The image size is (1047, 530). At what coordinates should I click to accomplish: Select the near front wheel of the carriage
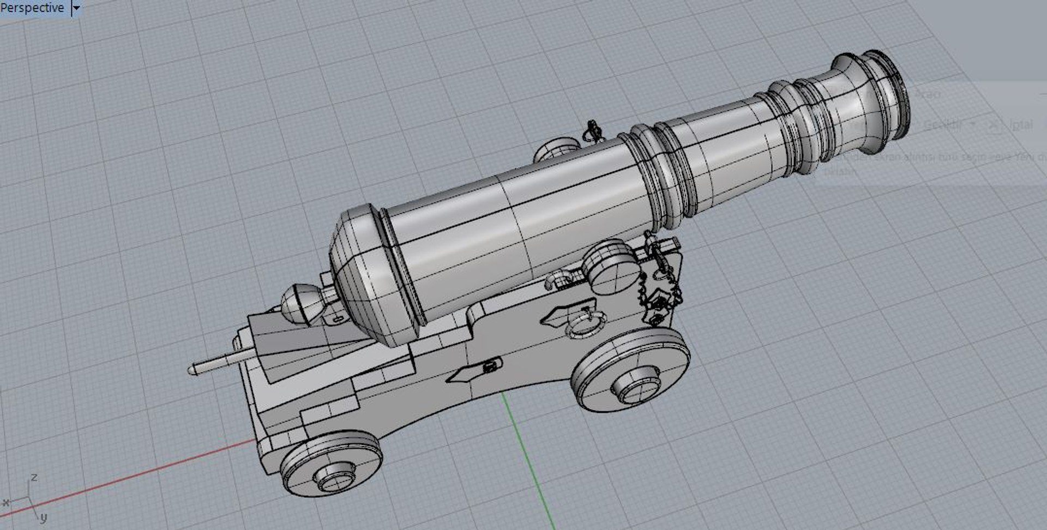pos(631,370)
